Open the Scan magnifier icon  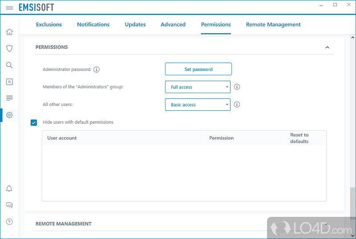(9, 65)
